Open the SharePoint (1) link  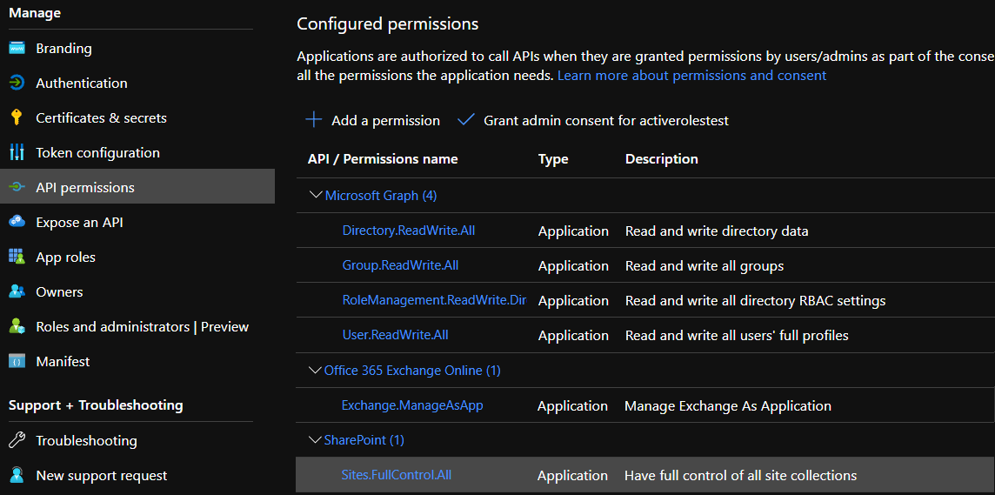[x=364, y=440]
